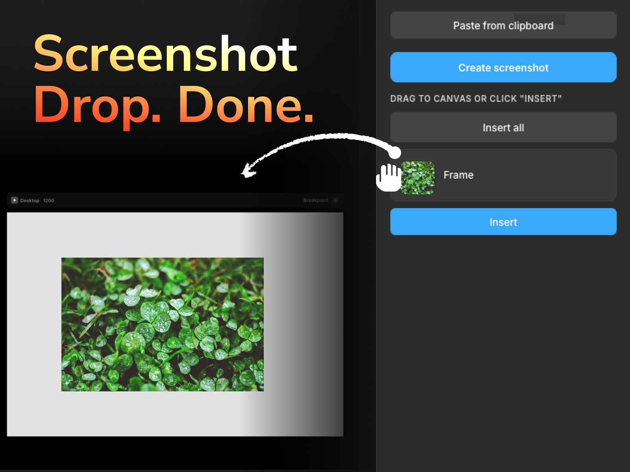This screenshot has width=630, height=472.
Task: Click the play preview icon beside Desktop
Action: (14, 200)
